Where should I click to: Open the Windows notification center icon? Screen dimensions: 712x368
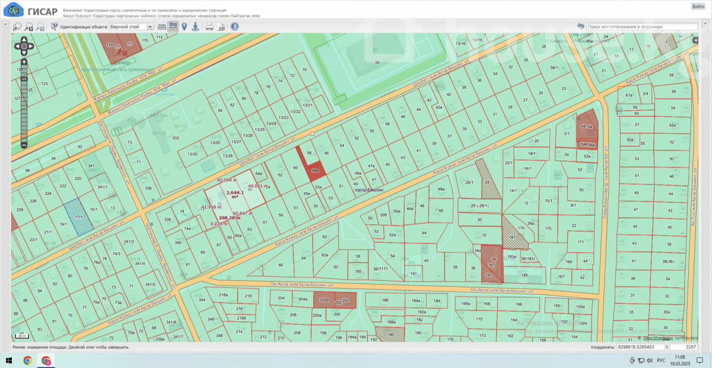[x=700, y=360]
